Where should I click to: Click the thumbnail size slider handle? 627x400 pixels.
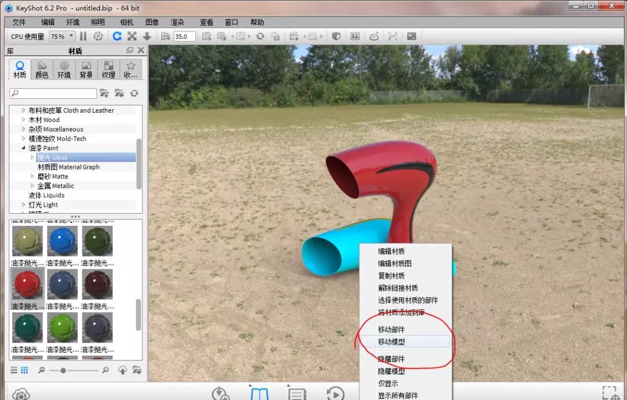coord(63,370)
